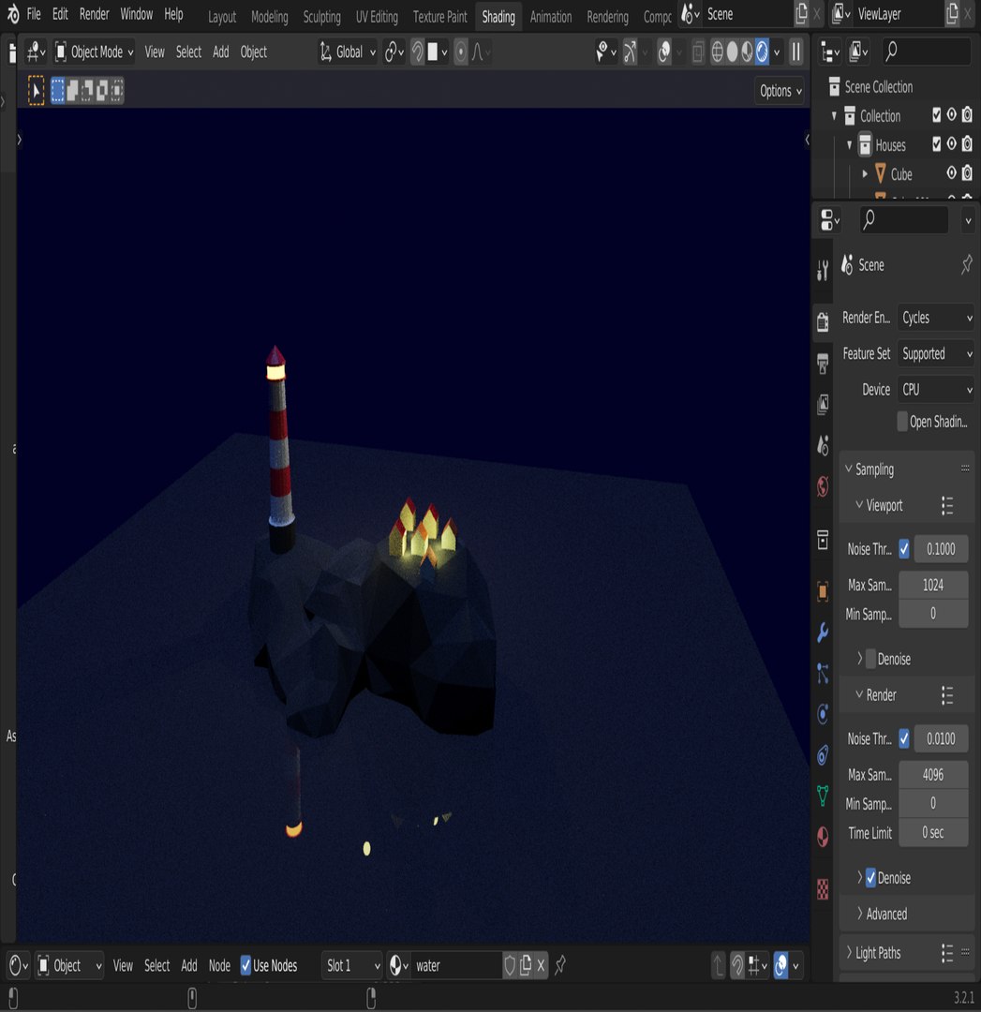
Task: Hide the Houses collection in viewport
Action: pyautogui.click(x=951, y=144)
